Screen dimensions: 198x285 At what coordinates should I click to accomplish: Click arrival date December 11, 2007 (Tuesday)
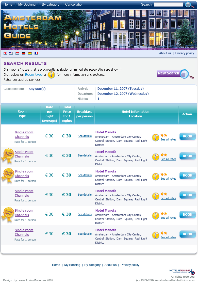pos(120,88)
